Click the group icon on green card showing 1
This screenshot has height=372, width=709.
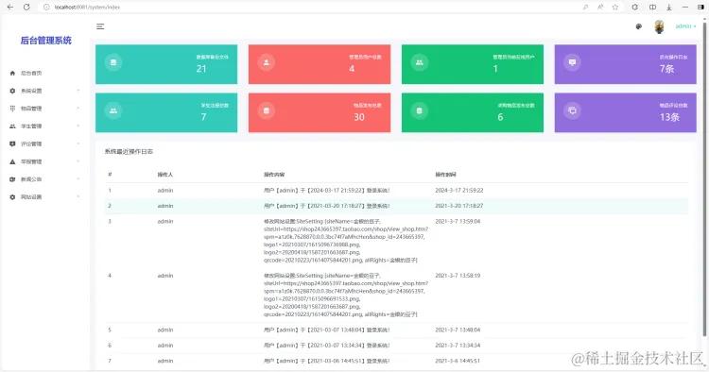[419, 62]
